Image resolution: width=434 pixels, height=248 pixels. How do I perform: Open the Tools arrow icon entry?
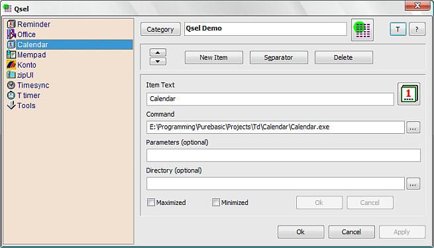11,105
